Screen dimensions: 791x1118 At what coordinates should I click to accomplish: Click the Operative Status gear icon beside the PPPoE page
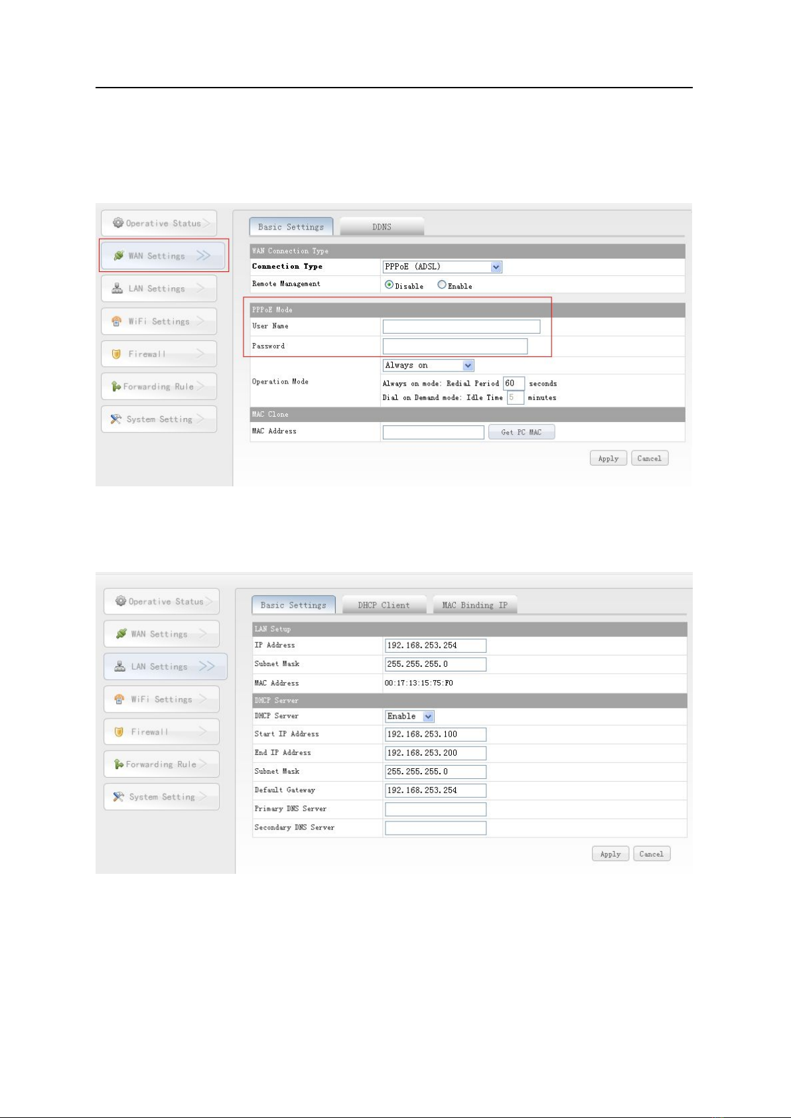(118, 223)
